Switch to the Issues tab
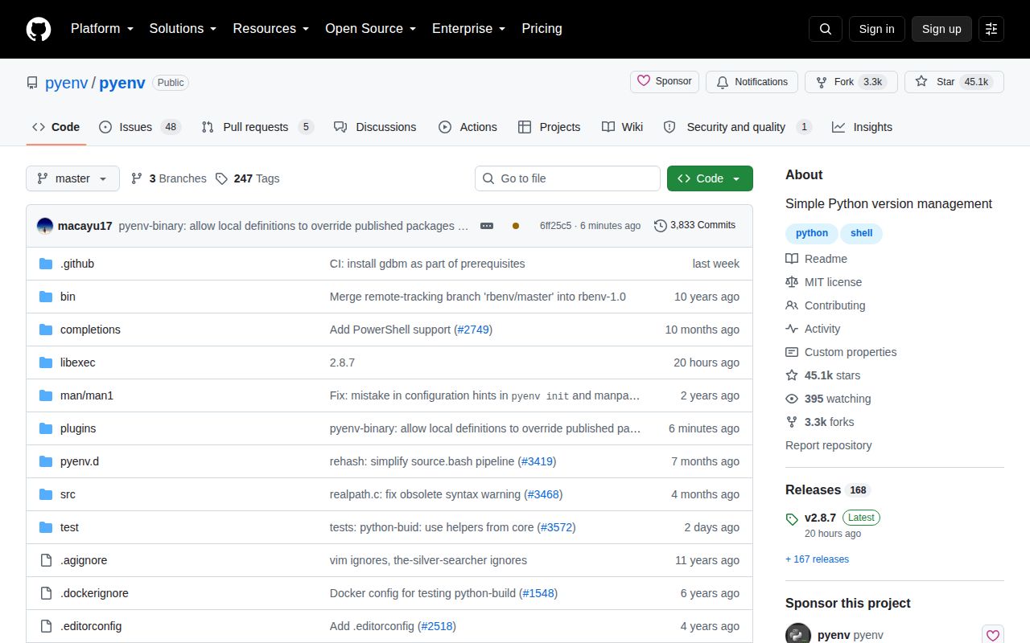Screen dimensions: 1030x643 point(140,127)
